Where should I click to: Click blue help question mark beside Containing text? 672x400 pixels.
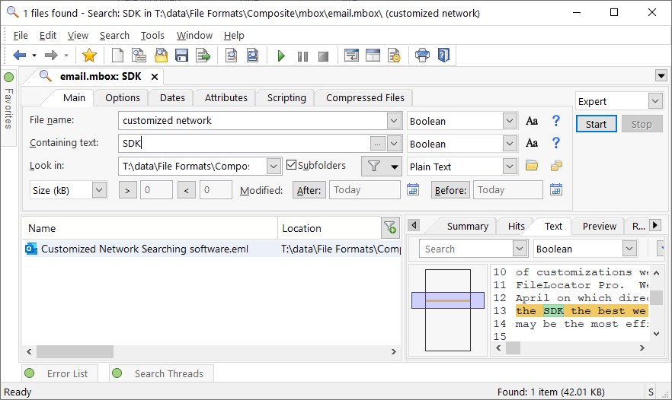point(556,143)
